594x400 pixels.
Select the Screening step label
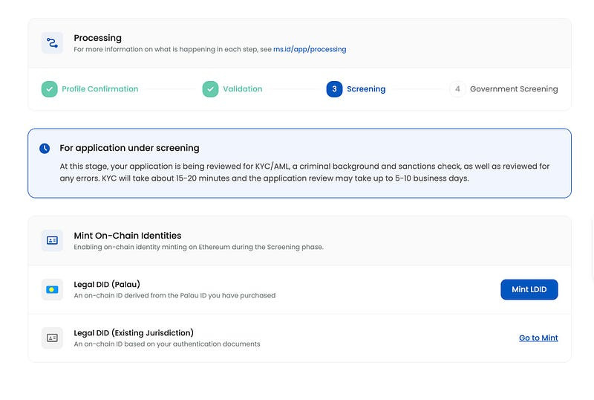pyautogui.click(x=366, y=89)
